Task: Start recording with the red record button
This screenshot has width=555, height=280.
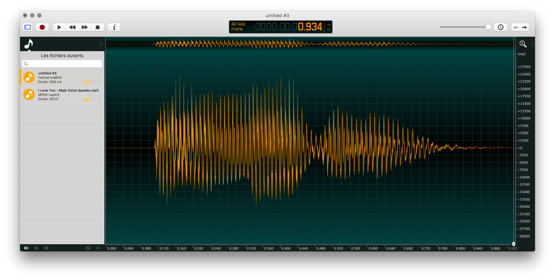Action: click(42, 27)
